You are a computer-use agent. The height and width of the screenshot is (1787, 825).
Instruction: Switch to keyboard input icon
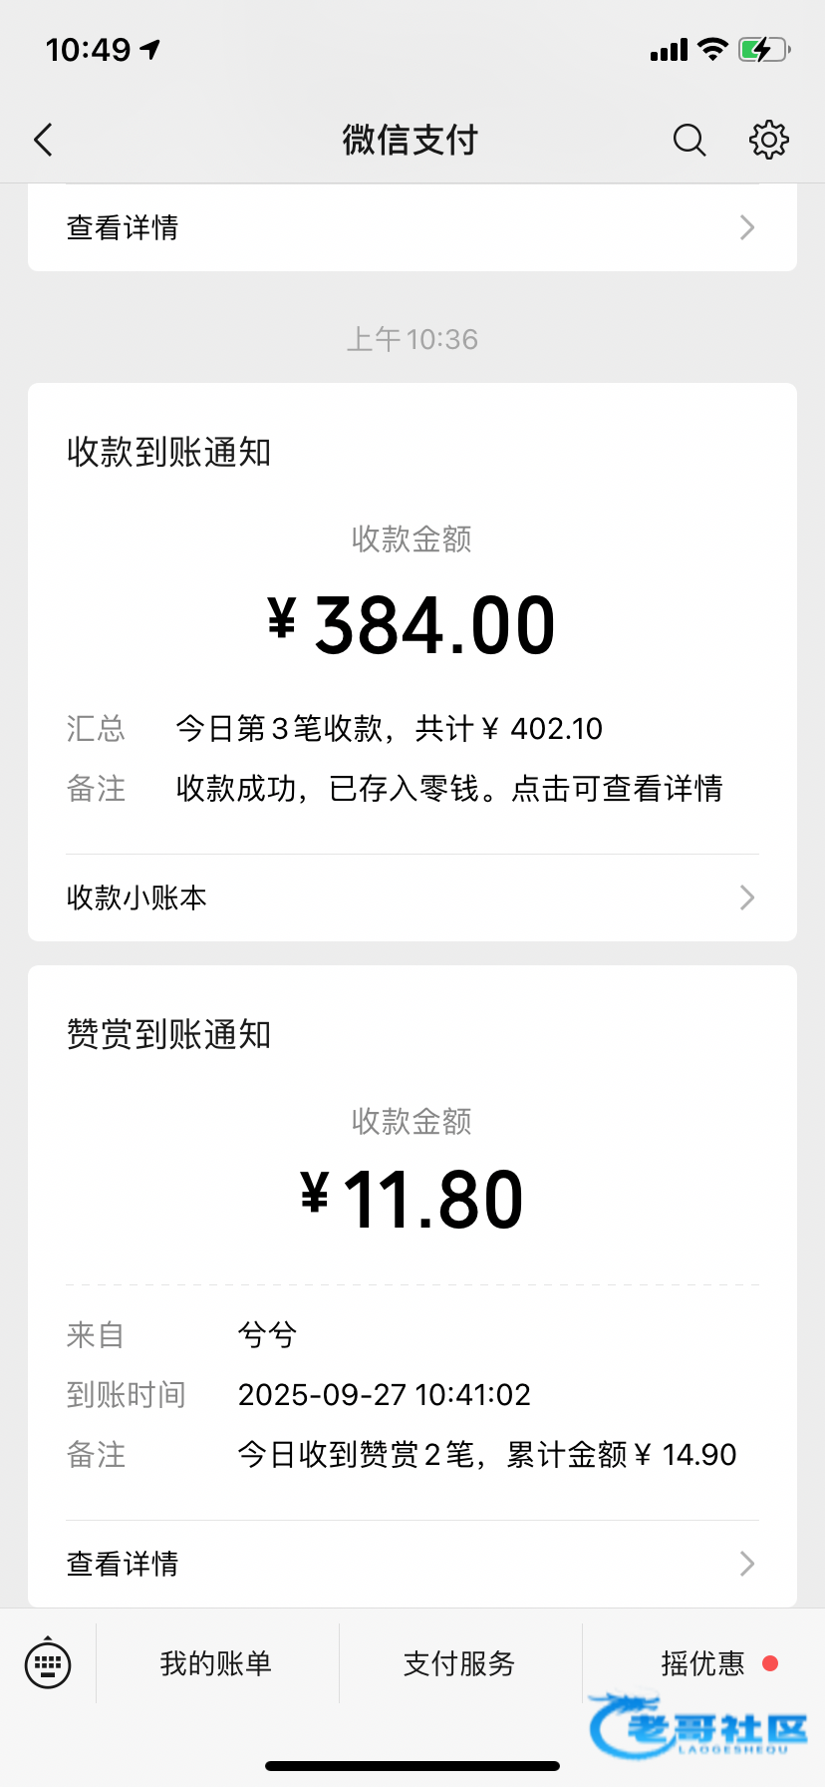pyautogui.click(x=48, y=1663)
